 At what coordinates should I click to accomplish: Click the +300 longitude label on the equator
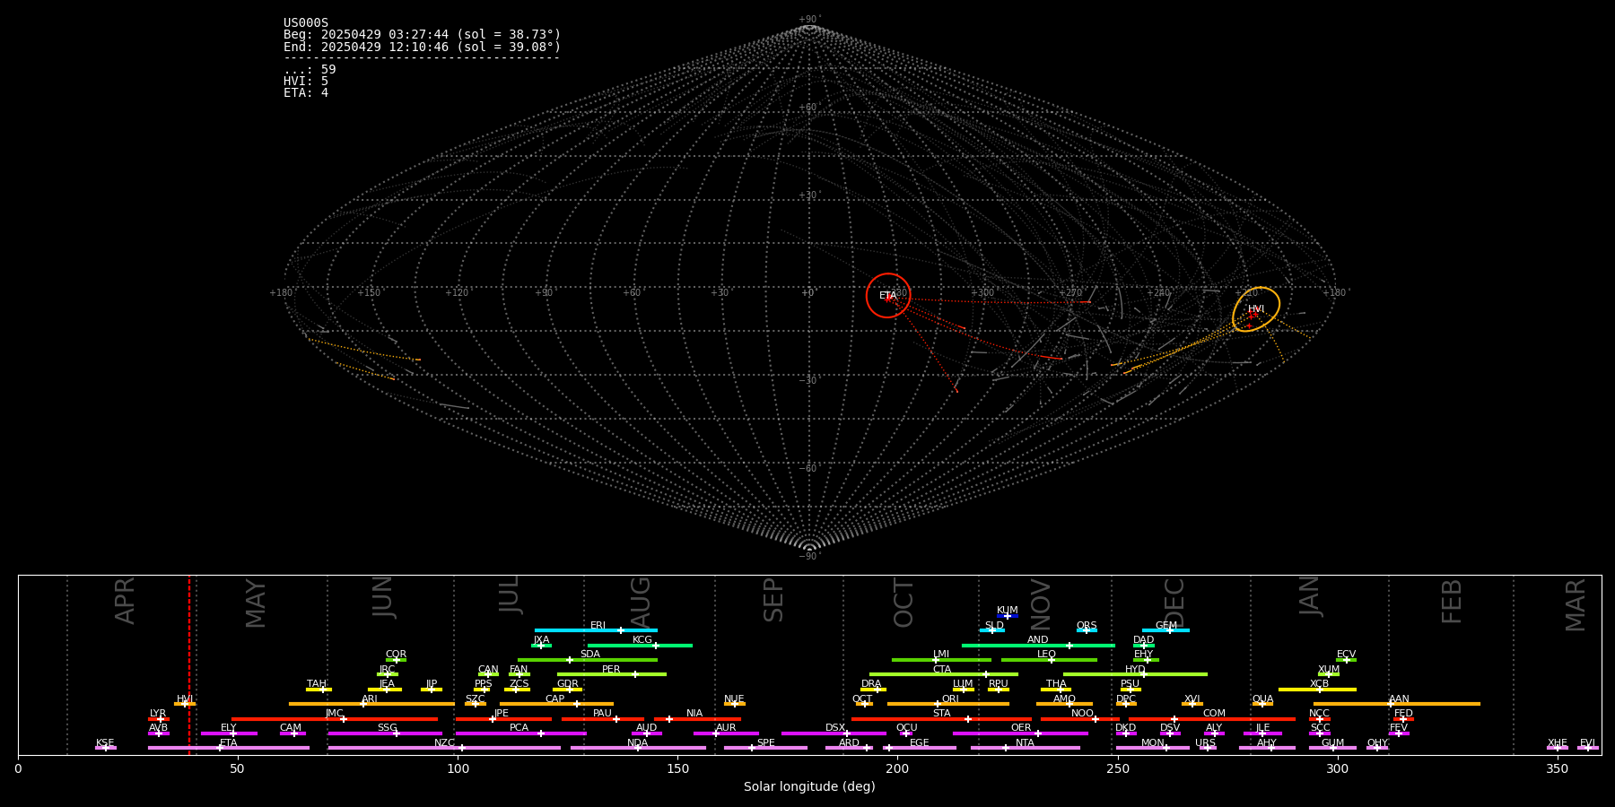pos(982,292)
